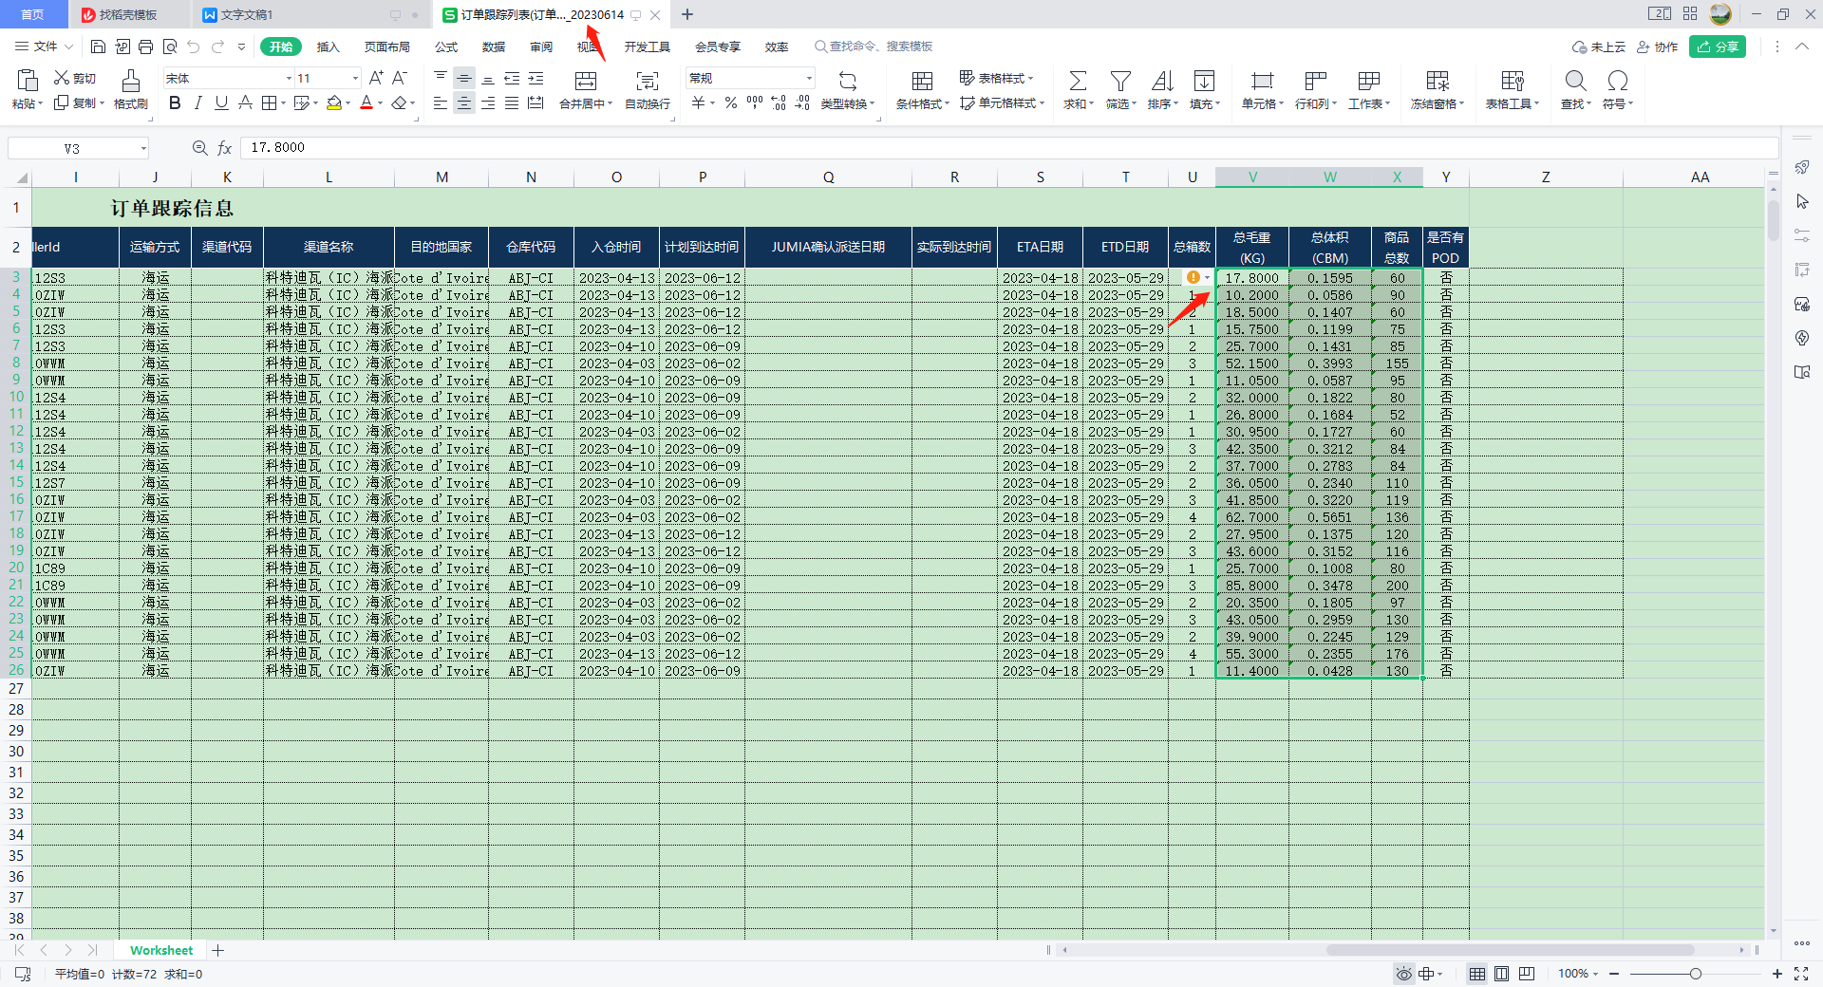Click the Format Painter (格式刷) icon
Image resolution: width=1823 pixels, height=987 pixels.
point(131,82)
